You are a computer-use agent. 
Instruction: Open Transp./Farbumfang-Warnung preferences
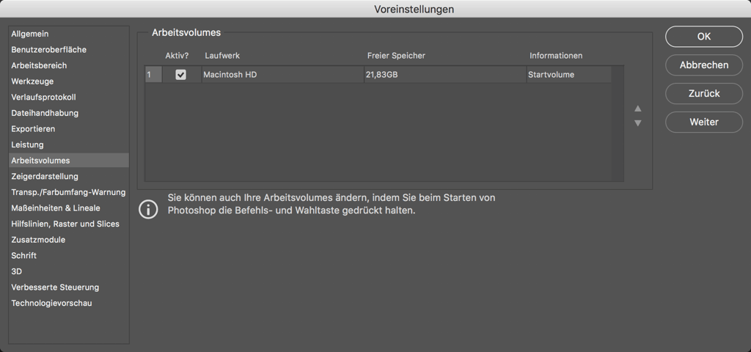(69, 192)
